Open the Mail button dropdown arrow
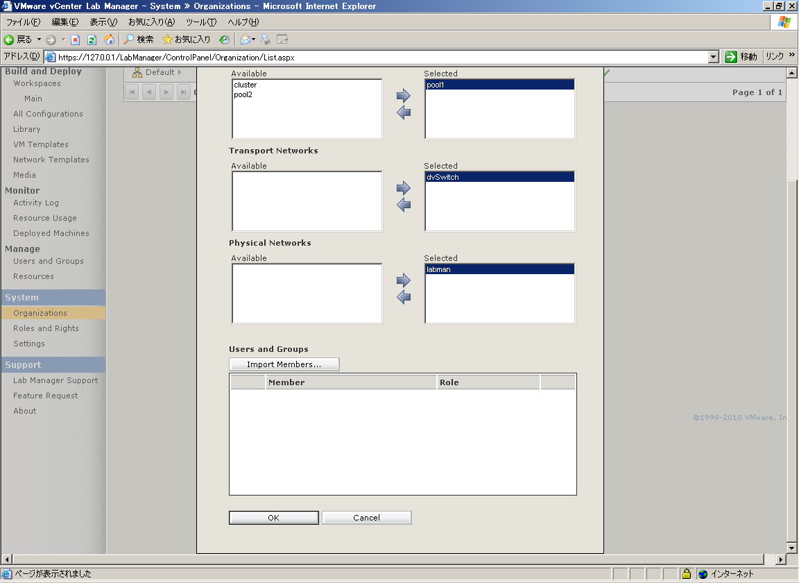799x583 pixels. click(x=253, y=40)
